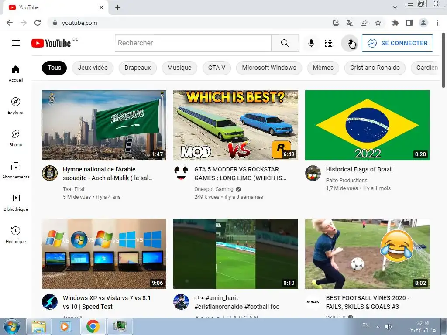Toggle the Chrome side panel
Viewport: 447px width, 335px height.
pos(409,23)
